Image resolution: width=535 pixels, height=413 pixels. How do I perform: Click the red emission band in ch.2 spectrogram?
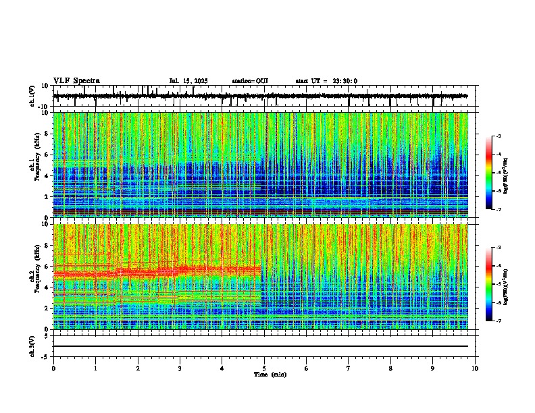pos(157,271)
